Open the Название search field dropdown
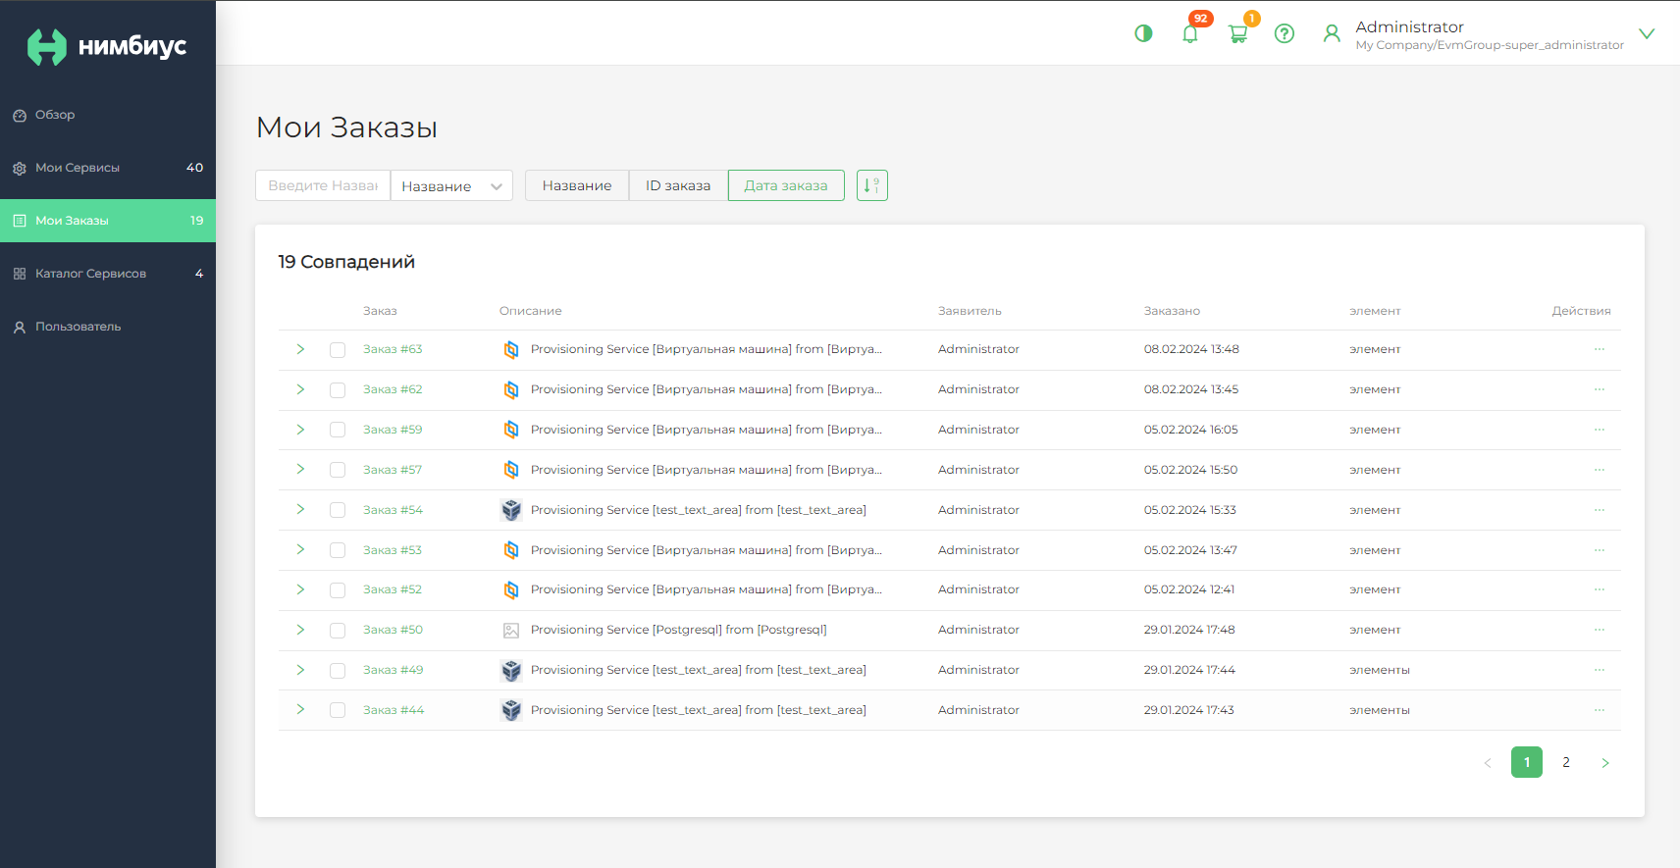Viewport: 1680px width, 868px height. [x=451, y=185]
